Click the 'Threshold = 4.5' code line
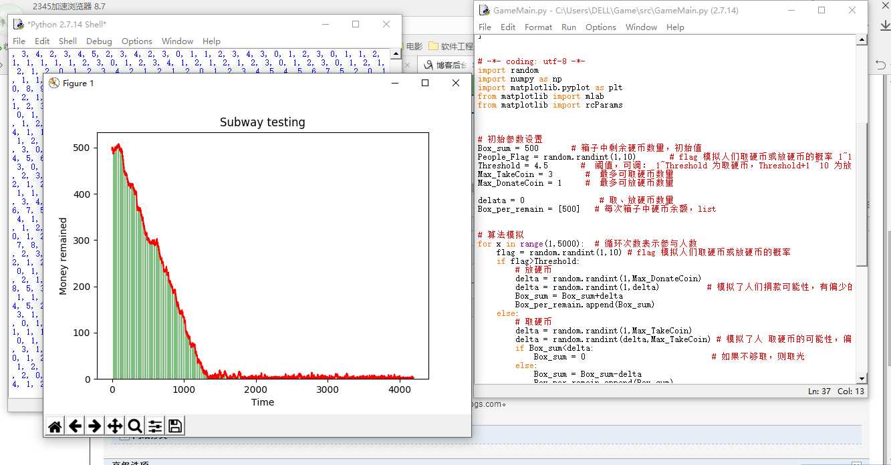 coord(513,166)
